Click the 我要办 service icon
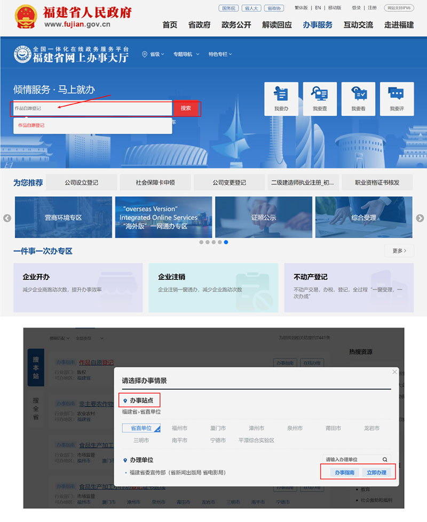Viewport: 427px width, 522px height. 281,99
